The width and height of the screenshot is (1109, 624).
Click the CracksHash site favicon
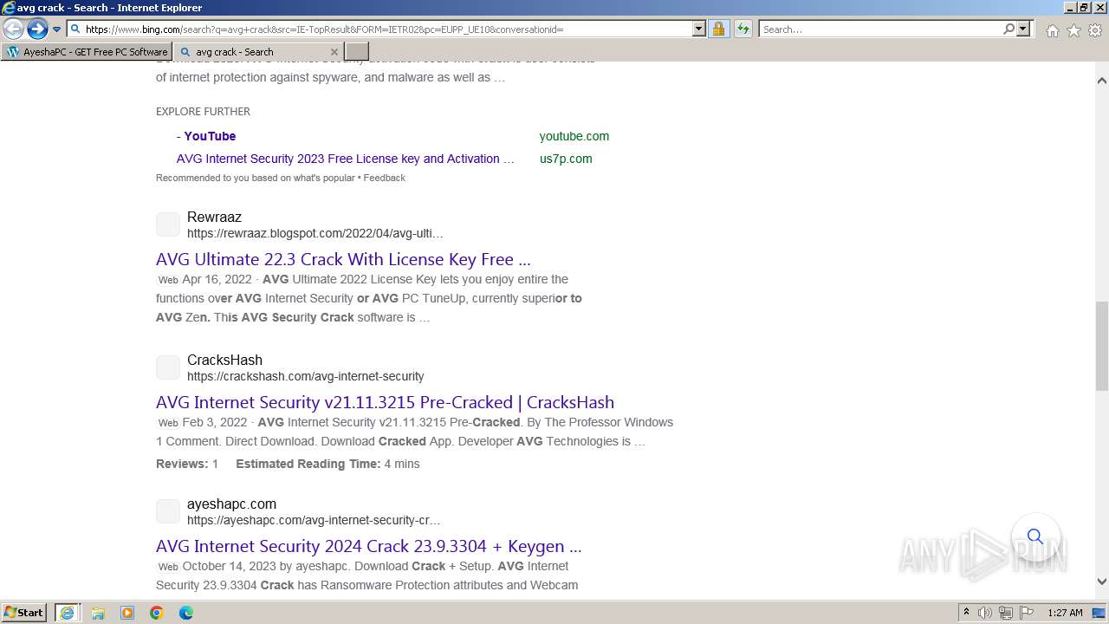[x=168, y=367]
